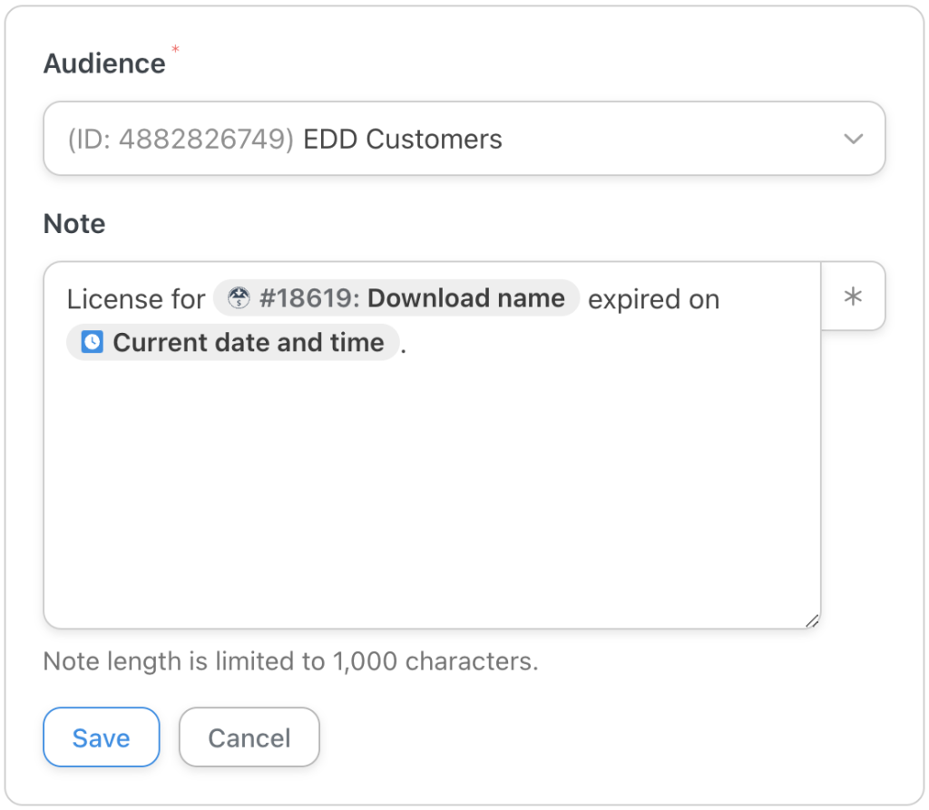
Task: Click the Audience field label
Action: [103, 63]
